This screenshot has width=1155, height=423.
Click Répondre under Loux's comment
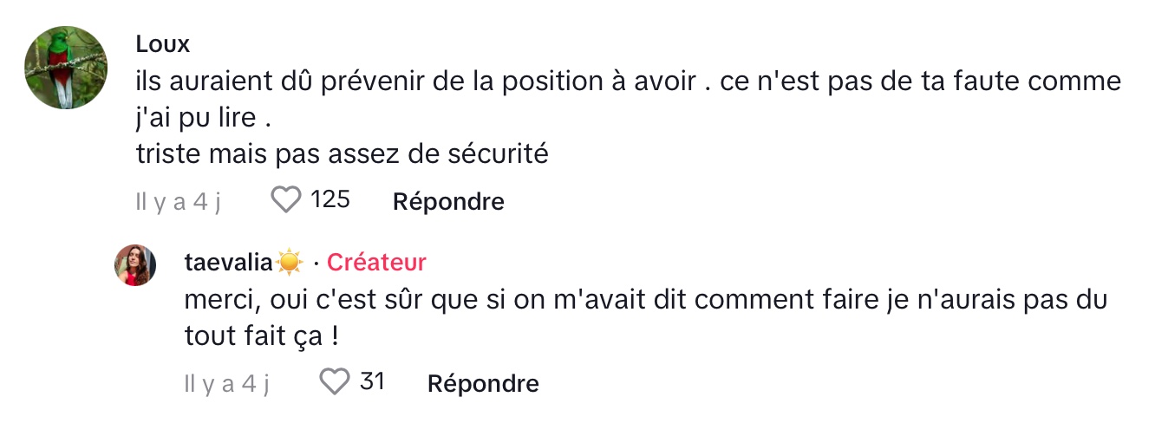point(448,201)
